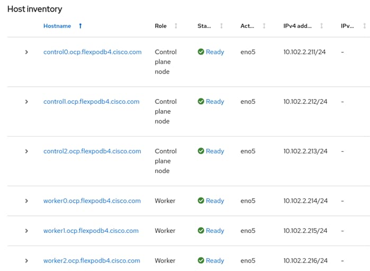370x271 pixels.
Task: Click Worker role in worker1 row
Action: [x=165, y=231]
